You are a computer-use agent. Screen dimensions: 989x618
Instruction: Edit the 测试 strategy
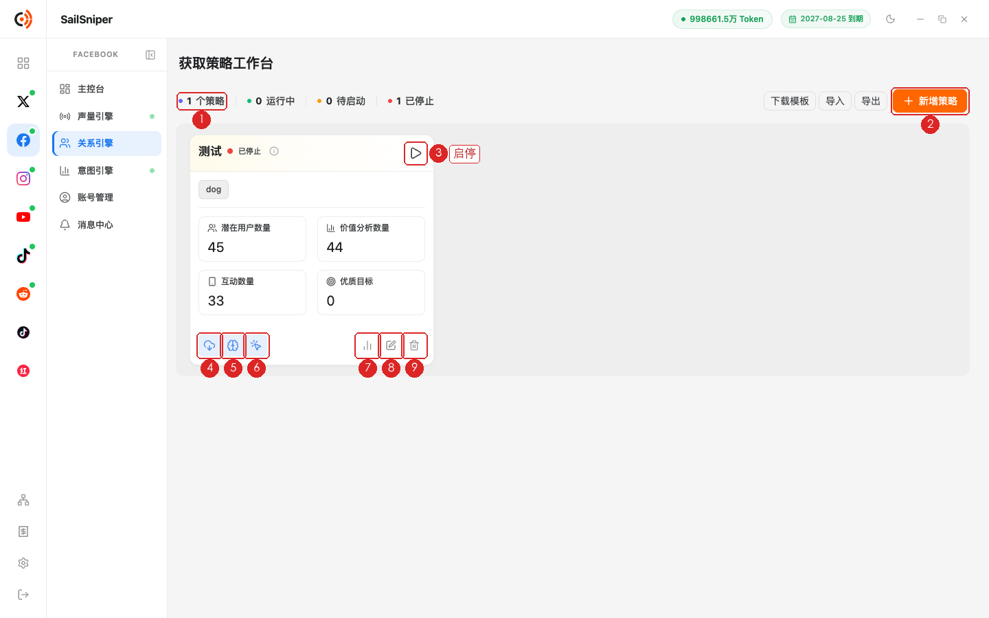click(x=391, y=345)
